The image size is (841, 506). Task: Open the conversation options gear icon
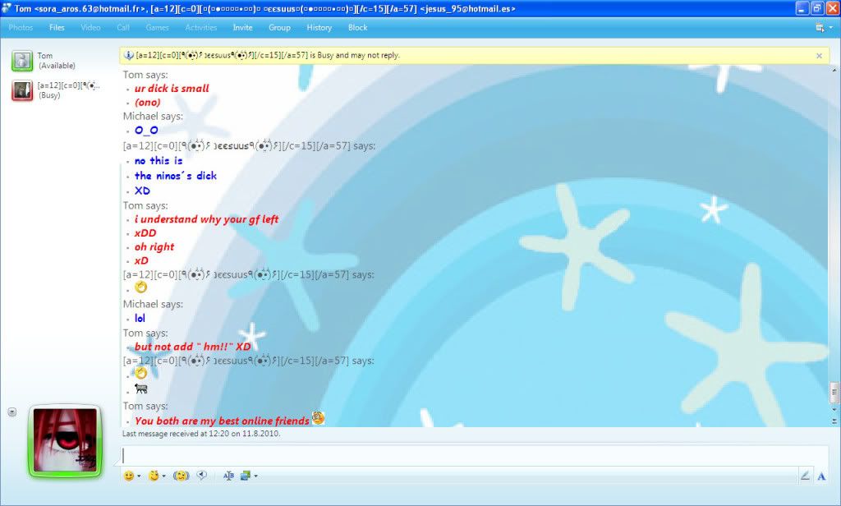point(819,27)
